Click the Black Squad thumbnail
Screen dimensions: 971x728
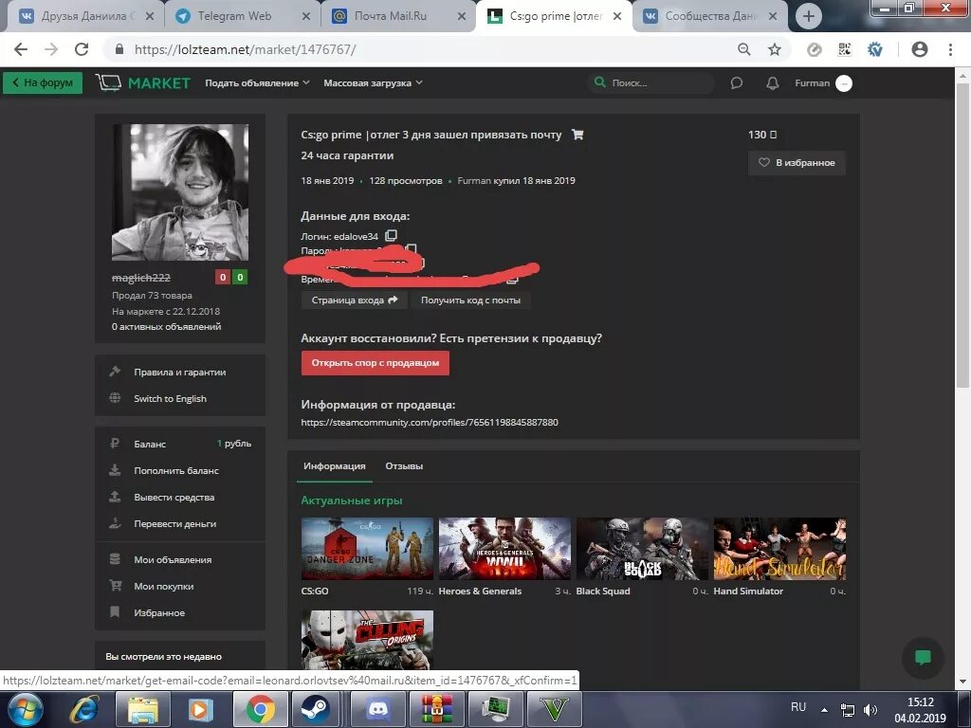(x=642, y=549)
